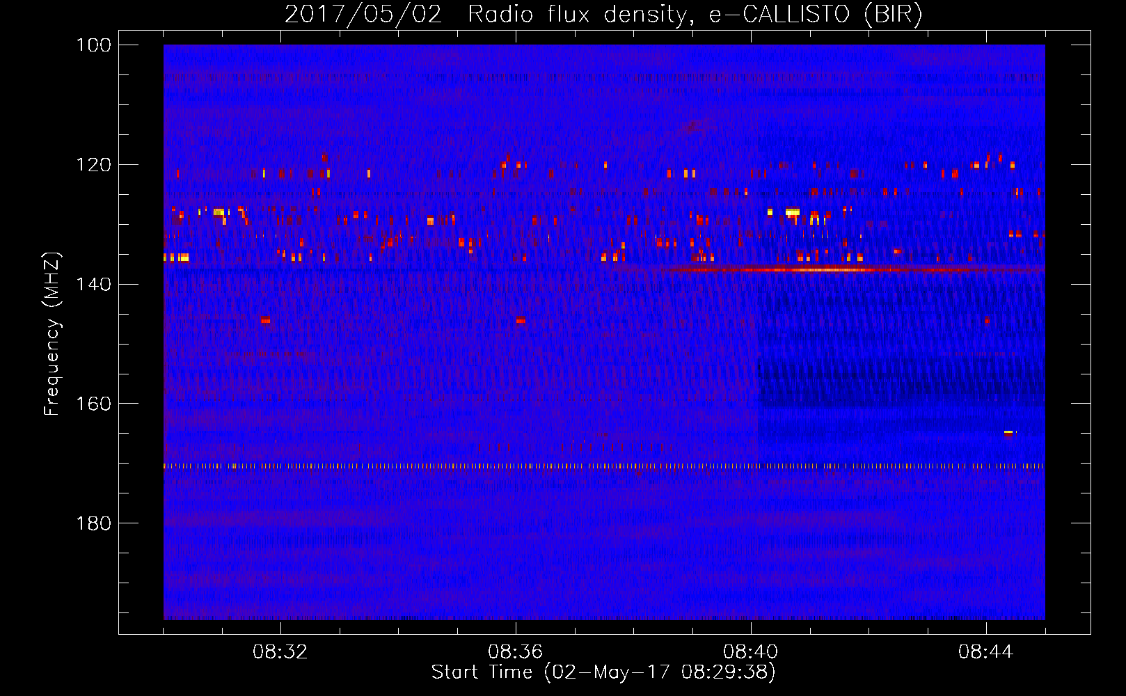Image resolution: width=1126 pixels, height=696 pixels.
Task: Click the 100 frequency tick label
Action: click(x=93, y=45)
